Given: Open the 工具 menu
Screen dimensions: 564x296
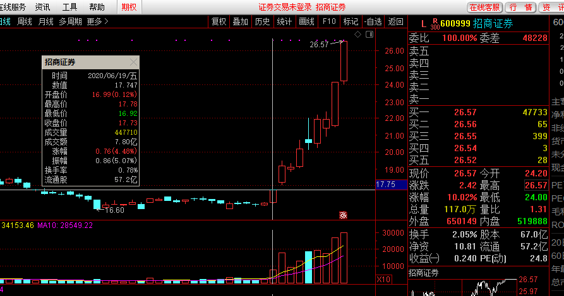Looking at the screenshot, I should [x=70, y=7].
